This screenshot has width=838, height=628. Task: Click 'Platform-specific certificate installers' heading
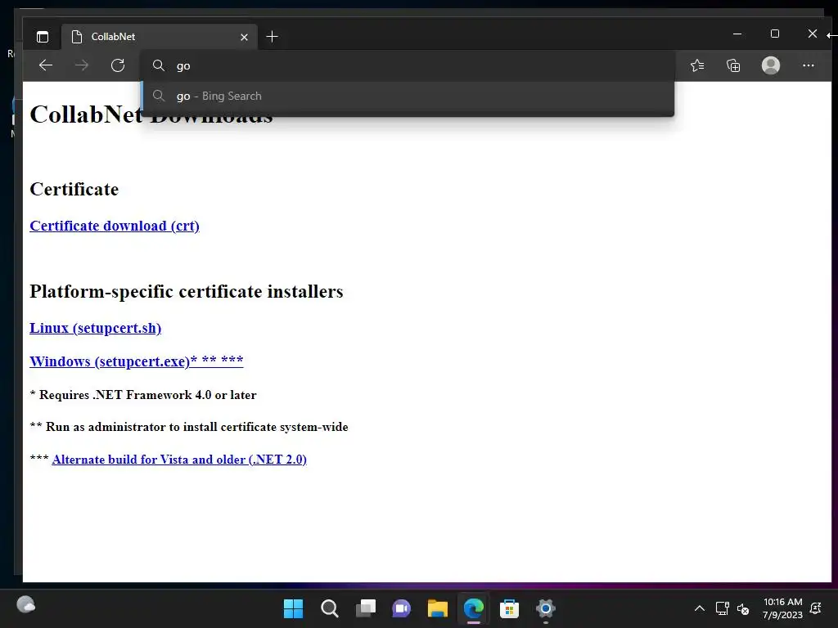[187, 292]
